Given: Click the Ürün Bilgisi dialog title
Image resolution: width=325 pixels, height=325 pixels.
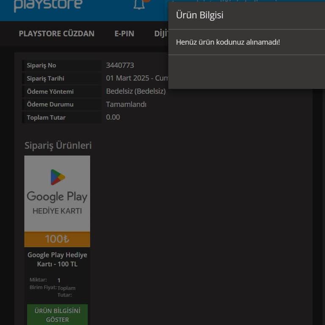Looking at the screenshot, I should pos(200,15).
